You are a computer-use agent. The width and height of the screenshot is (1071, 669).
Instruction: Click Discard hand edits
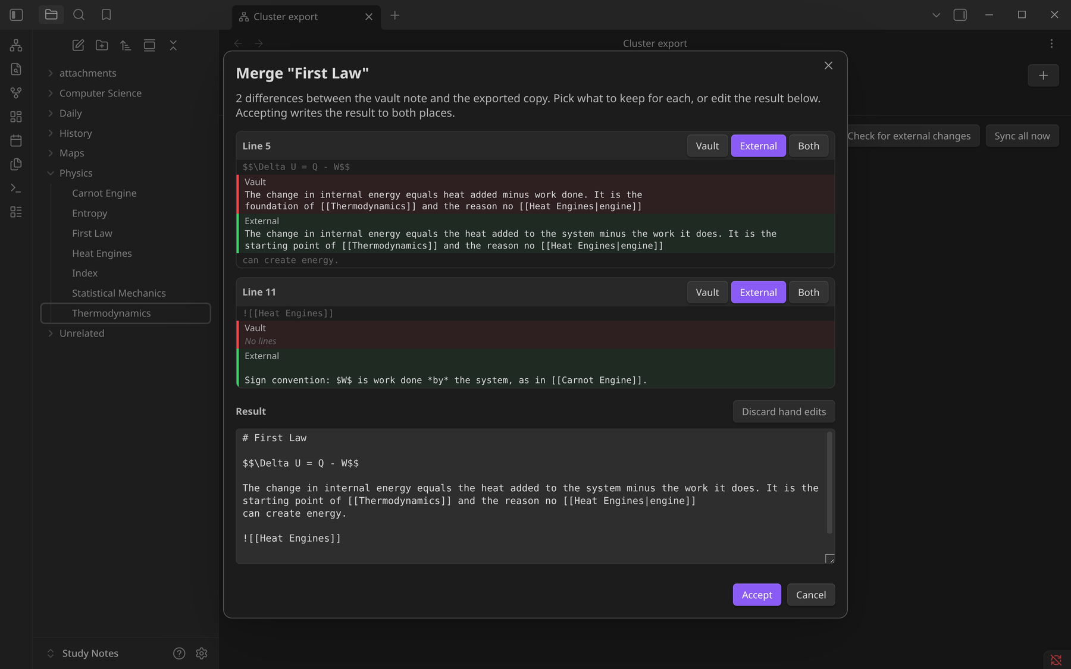(784, 412)
